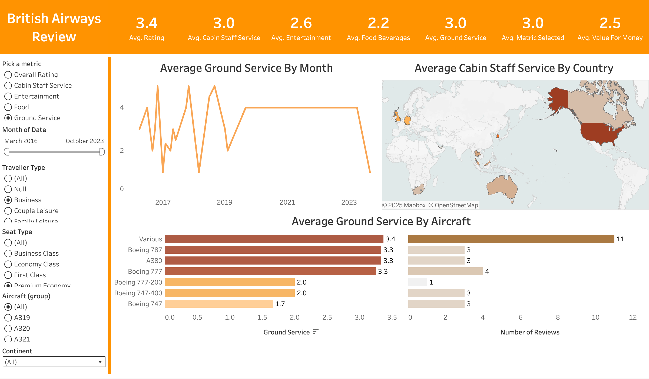Select (All) under Seat Type
This screenshot has width=649, height=379.
[x=8, y=243]
